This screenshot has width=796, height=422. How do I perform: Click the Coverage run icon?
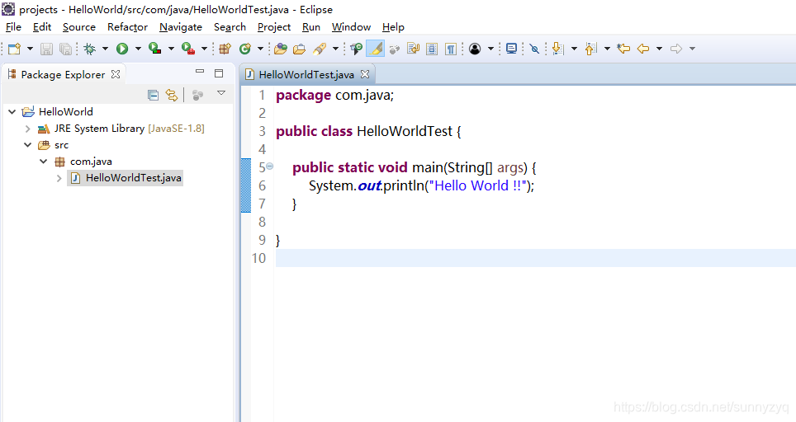(x=155, y=49)
